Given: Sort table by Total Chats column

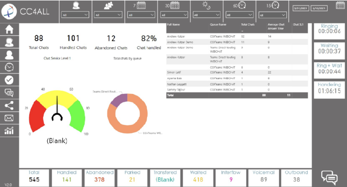Looking at the screenshot, I should click(x=248, y=24).
